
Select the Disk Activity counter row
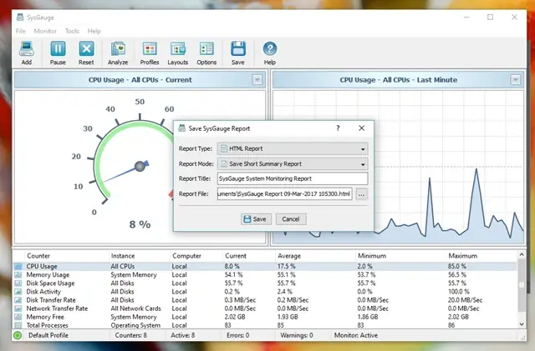[265, 292]
